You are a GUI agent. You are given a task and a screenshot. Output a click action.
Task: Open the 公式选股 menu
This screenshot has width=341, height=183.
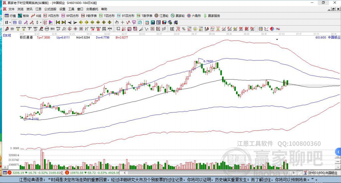pyautogui.click(x=50, y=9)
